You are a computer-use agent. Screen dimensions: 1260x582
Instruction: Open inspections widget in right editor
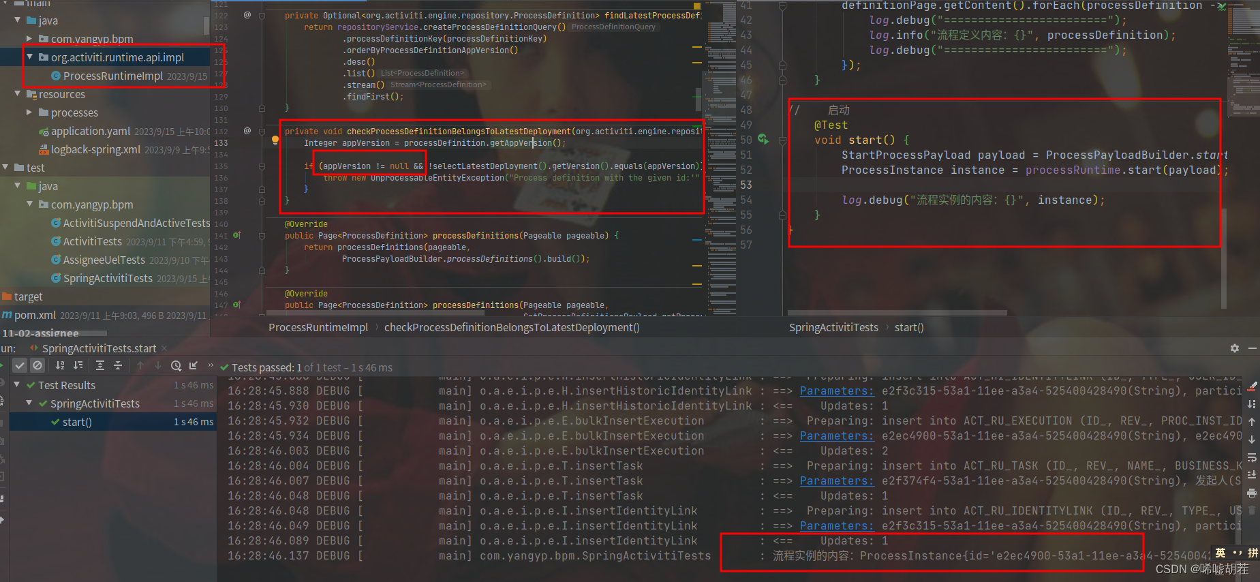click(1222, 6)
